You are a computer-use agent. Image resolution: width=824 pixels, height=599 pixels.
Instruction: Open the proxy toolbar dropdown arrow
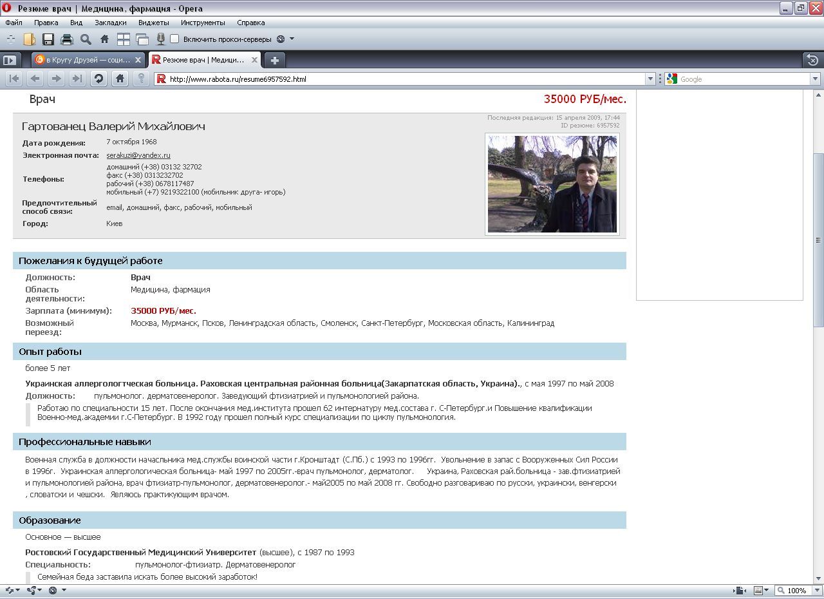pos(292,39)
